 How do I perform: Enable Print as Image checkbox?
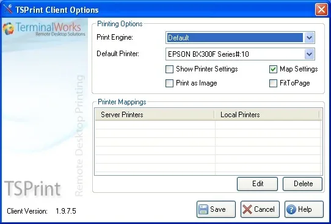coord(169,83)
